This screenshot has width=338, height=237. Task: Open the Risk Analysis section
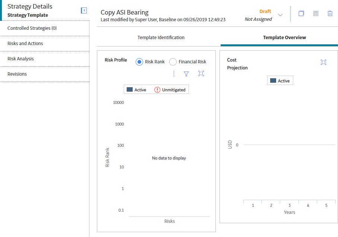pos(45,59)
